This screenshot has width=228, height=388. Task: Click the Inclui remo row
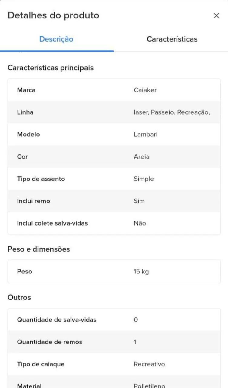click(114, 201)
